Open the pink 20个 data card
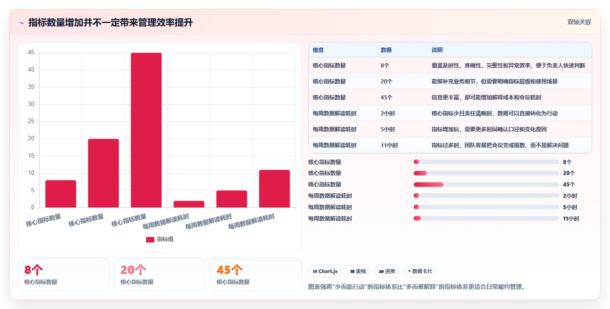The image size is (610, 309). tap(160, 274)
